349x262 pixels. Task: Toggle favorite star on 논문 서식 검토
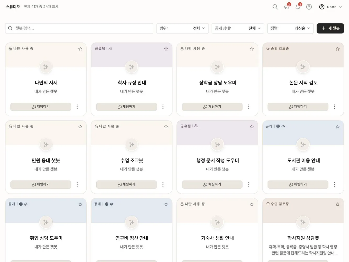337,49
